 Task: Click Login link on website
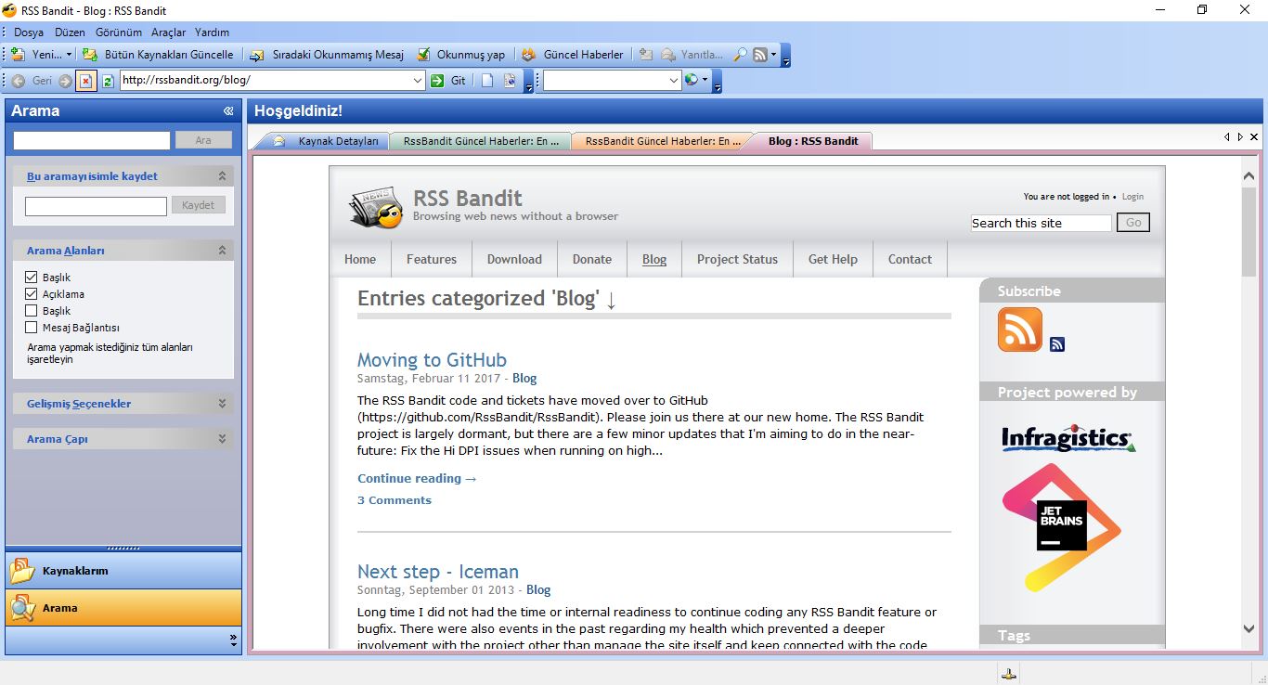[x=1132, y=197]
